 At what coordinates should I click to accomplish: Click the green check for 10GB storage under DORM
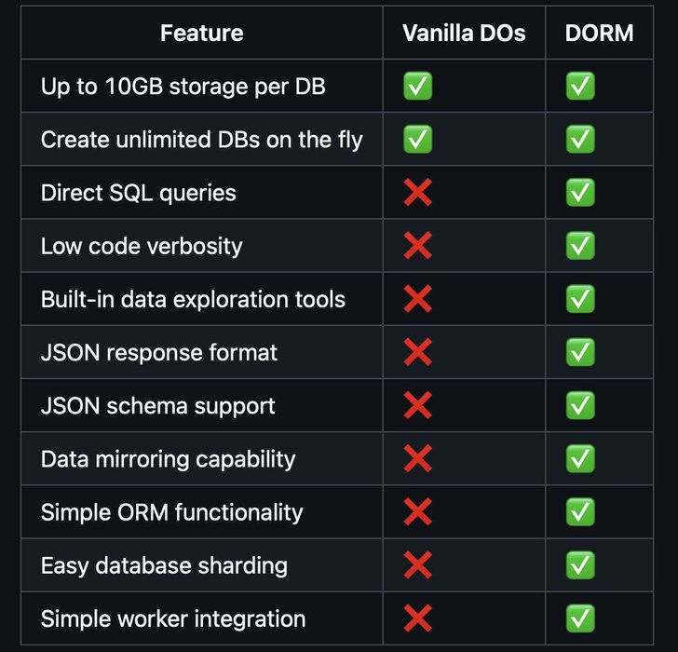580,86
